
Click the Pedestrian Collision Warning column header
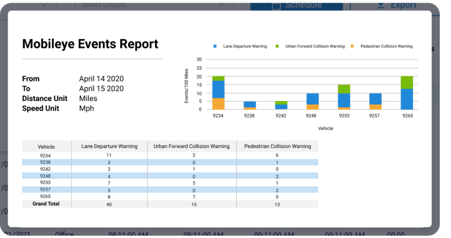[278, 146]
